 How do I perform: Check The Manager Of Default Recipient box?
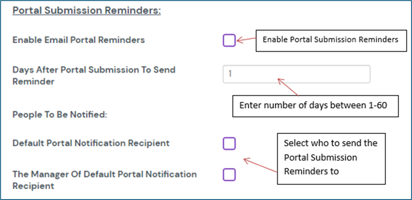pos(229,174)
